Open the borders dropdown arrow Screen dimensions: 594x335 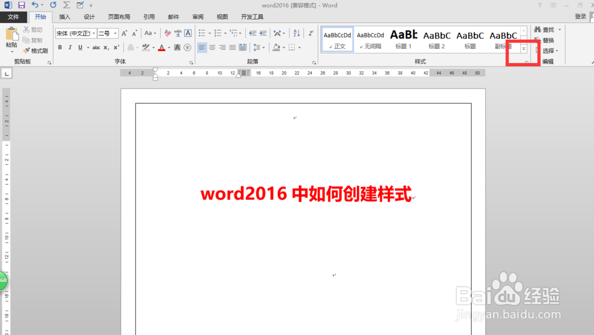(x=299, y=48)
